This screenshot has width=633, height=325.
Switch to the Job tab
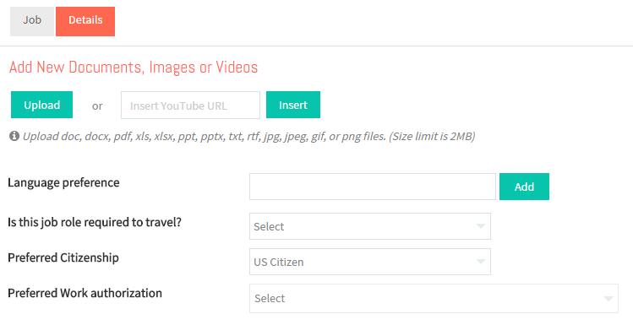pos(32,21)
